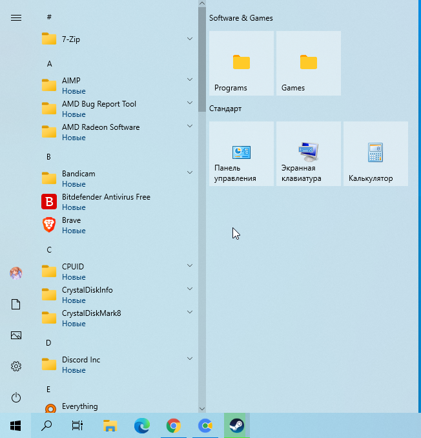Open the user account avatar

coord(16,273)
